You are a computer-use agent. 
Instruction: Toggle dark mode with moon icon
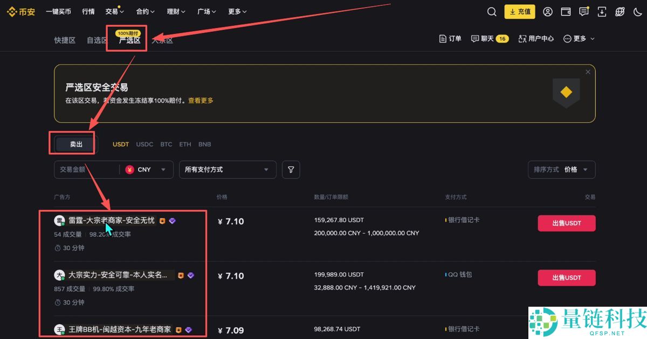[x=638, y=11]
